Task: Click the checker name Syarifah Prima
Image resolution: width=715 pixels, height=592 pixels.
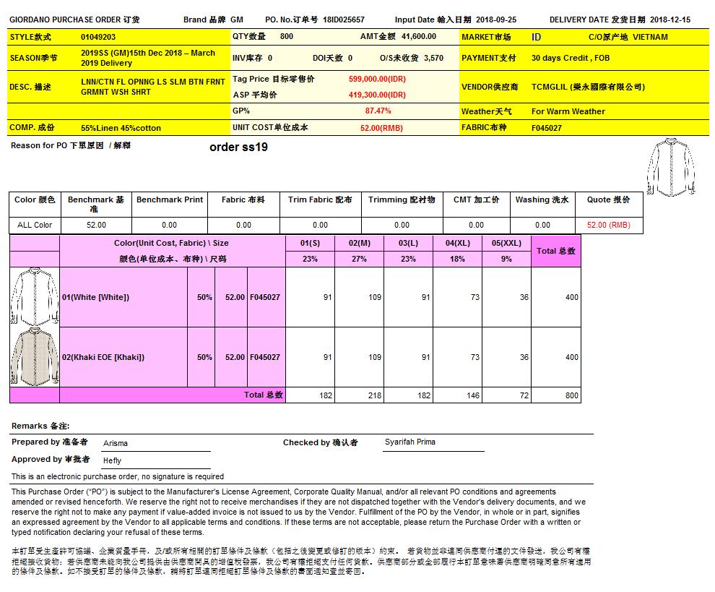Action: [409, 442]
